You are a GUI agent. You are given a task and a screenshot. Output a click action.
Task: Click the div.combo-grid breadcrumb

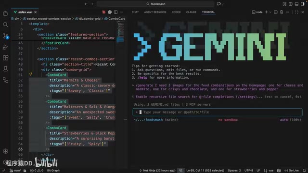tap(88, 19)
